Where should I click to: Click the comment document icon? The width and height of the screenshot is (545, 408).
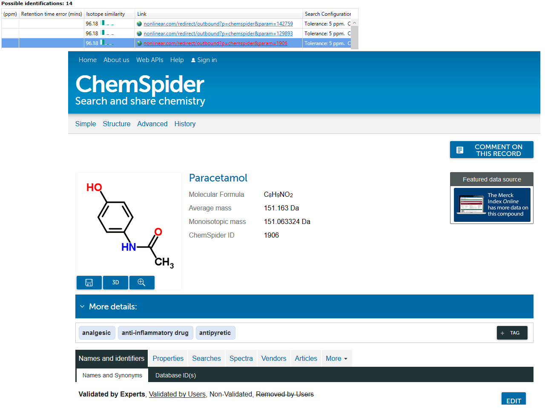460,150
